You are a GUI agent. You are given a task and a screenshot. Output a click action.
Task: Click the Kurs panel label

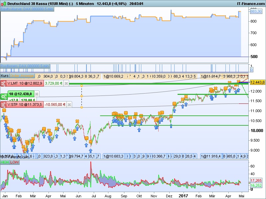[5, 76]
